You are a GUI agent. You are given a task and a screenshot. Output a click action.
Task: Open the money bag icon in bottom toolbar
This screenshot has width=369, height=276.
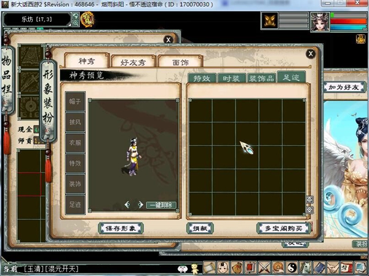[237, 268]
